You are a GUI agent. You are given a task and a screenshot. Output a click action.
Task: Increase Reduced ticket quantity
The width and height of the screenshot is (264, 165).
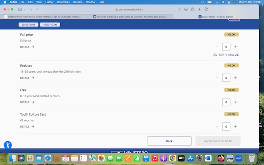235,77
